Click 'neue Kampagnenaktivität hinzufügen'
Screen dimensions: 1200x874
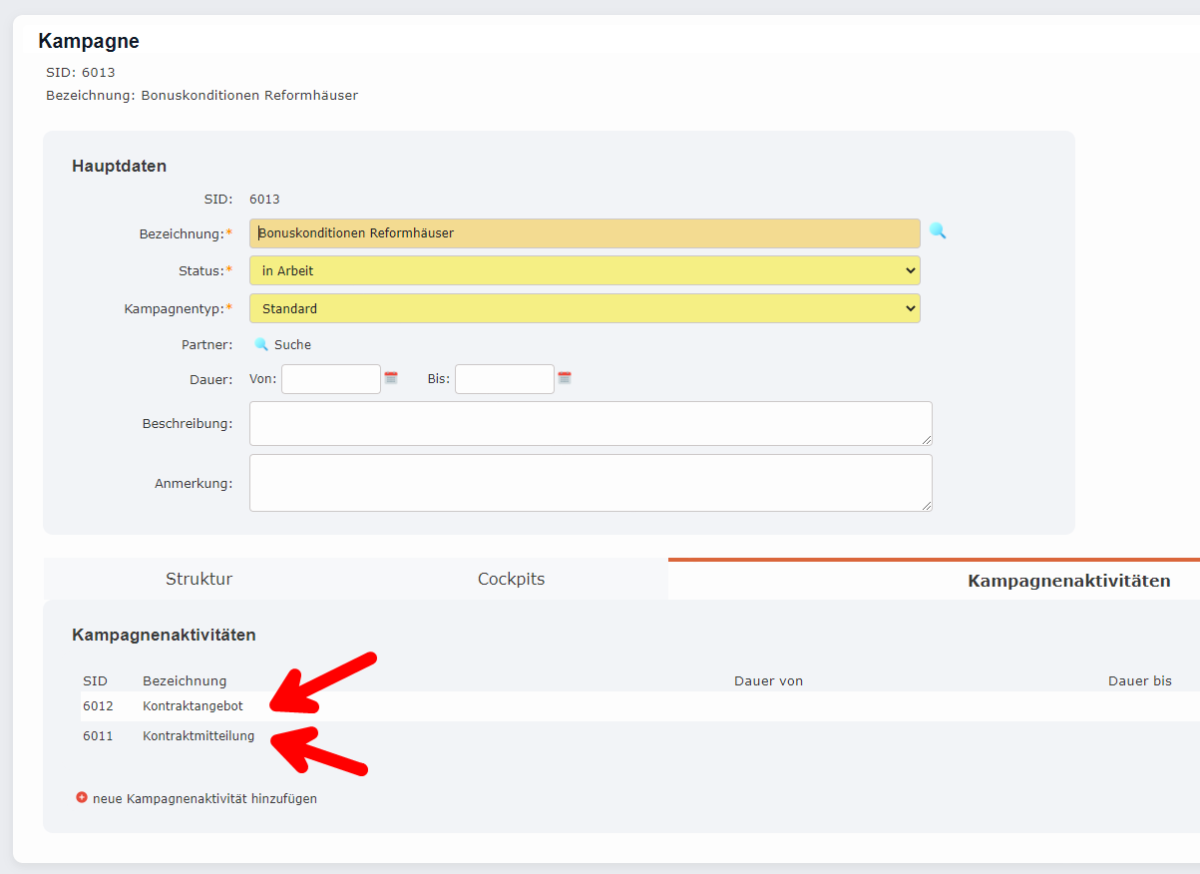[203, 798]
